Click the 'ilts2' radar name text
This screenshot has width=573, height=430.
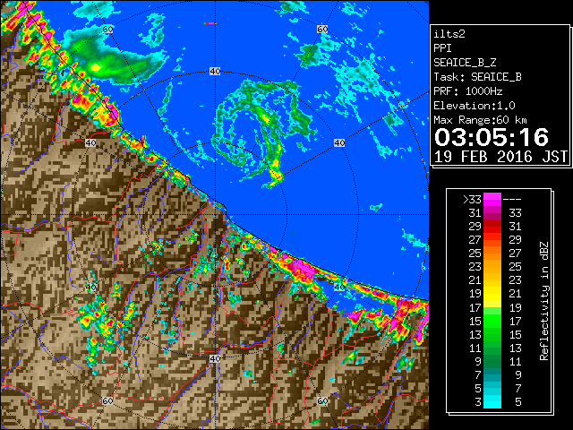tap(449, 34)
